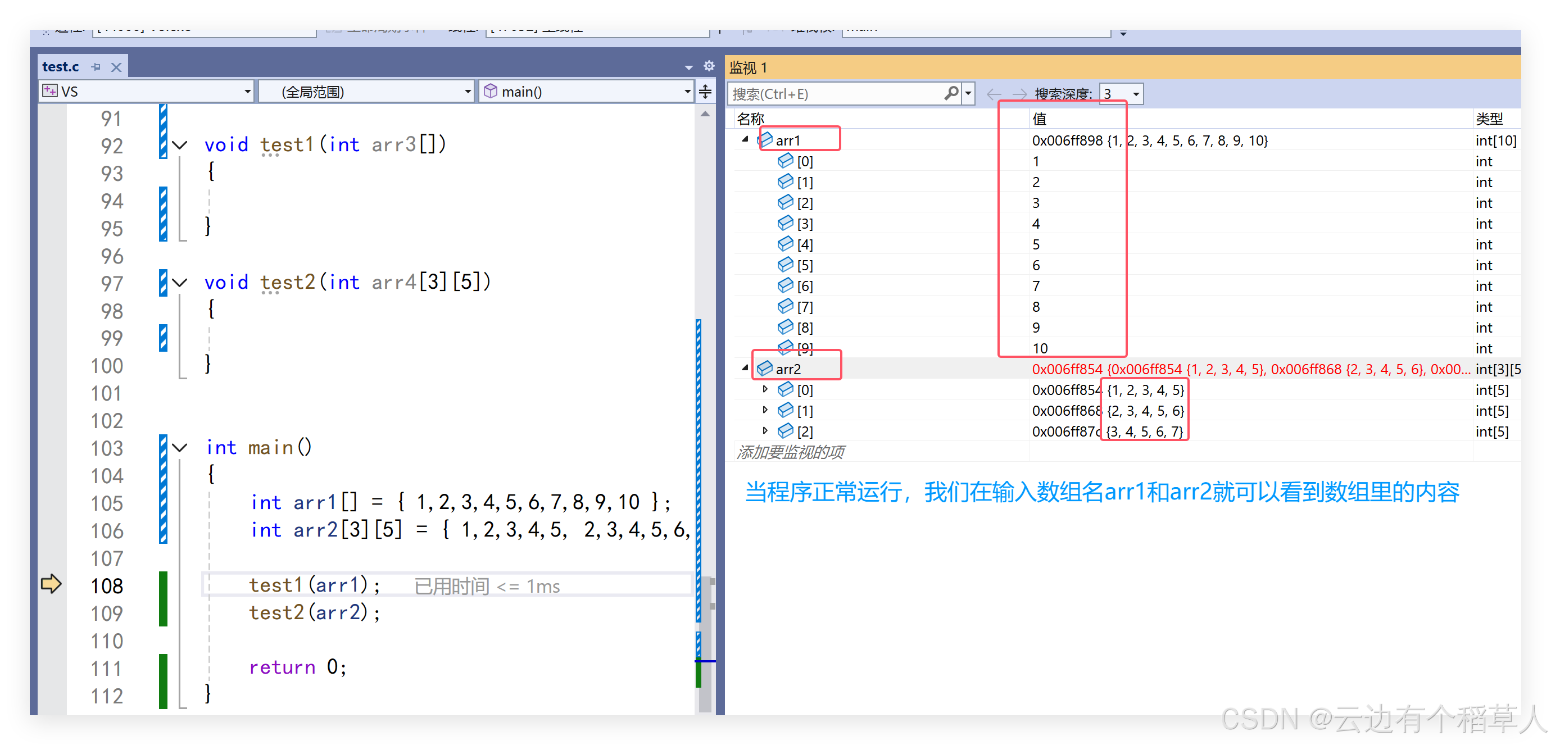The width and height of the screenshot is (1551, 745).
Task: Click the split editor window icon
Action: pos(705,92)
